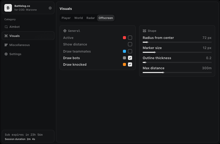Click the for COD: Warzone subtitle
Screen dimensions: 220x144
pyautogui.click(x=26, y=10)
